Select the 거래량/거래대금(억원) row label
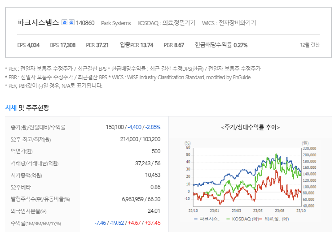The height and width of the screenshot is (232, 335). (x=35, y=163)
